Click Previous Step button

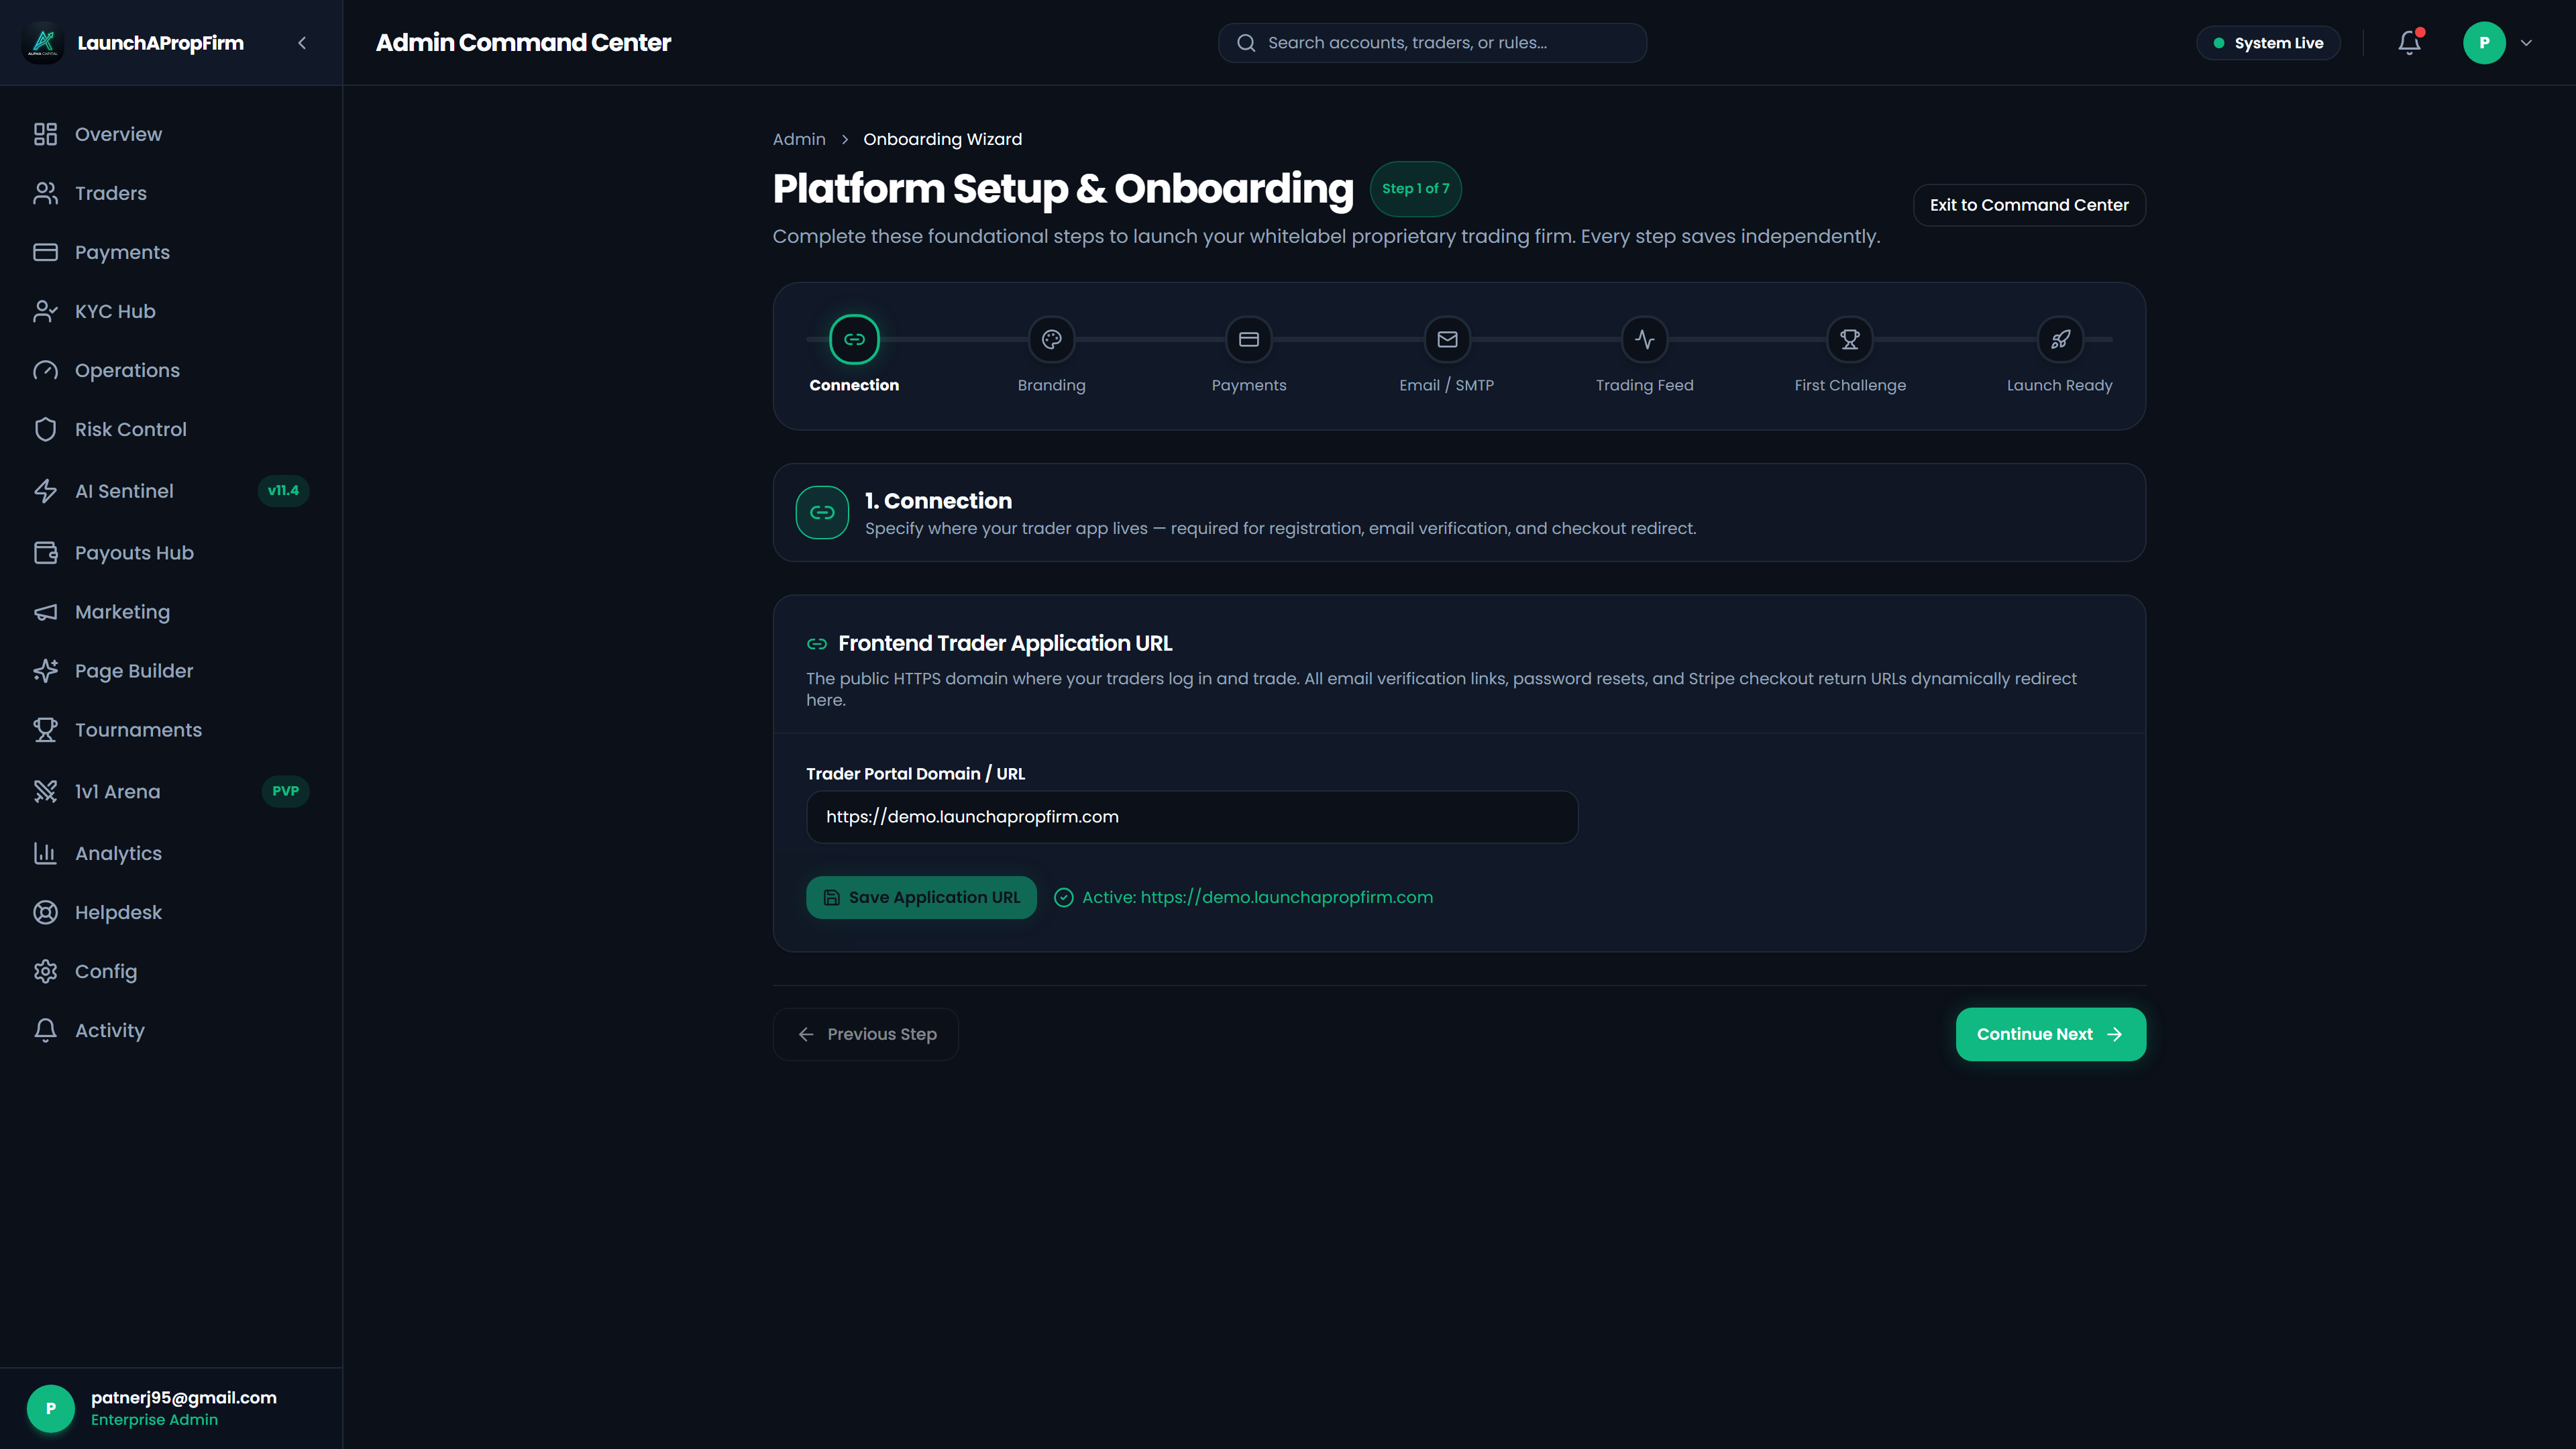coord(866,1034)
